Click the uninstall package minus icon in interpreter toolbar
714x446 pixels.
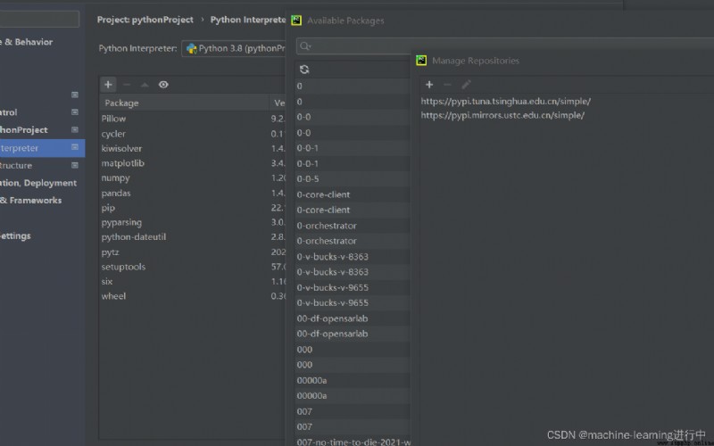127,85
